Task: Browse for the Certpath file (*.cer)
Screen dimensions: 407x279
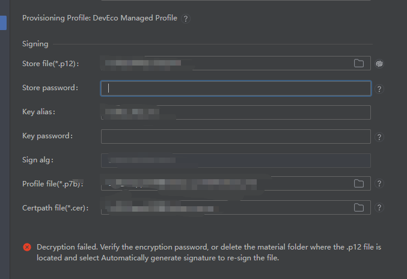Action: [359, 207]
